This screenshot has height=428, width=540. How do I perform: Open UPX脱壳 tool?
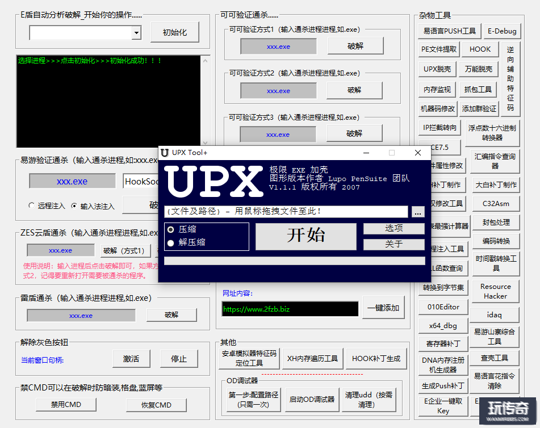point(437,69)
